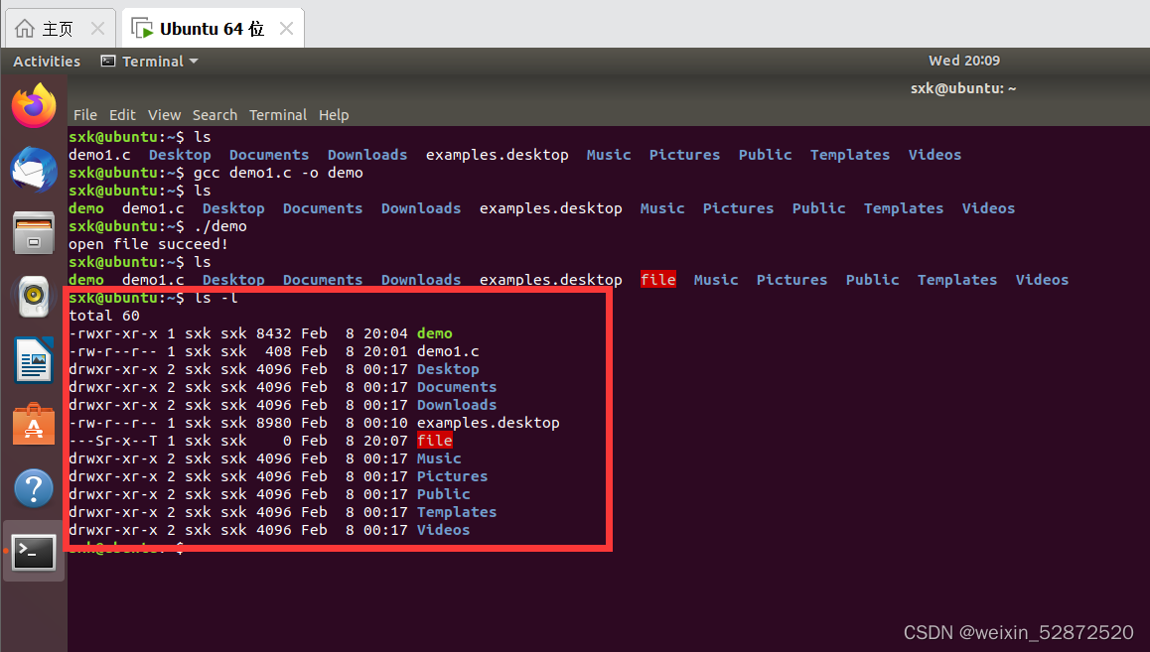Click red 'file' entry in ls -l listing

coord(435,441)
